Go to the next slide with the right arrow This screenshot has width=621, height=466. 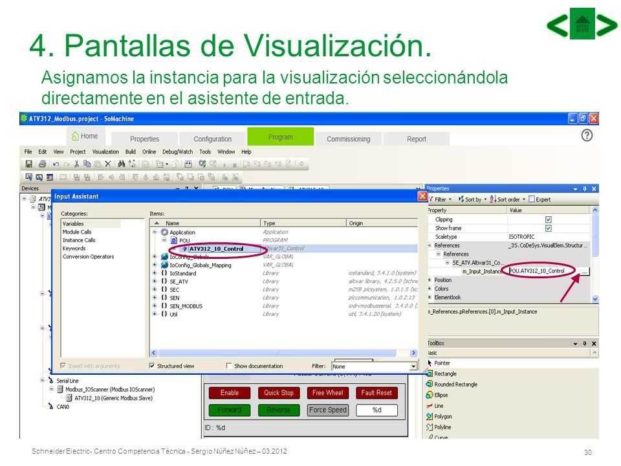pyautogui.click(x=607, y=25)
